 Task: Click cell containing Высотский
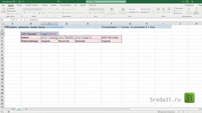click(67, 41)
